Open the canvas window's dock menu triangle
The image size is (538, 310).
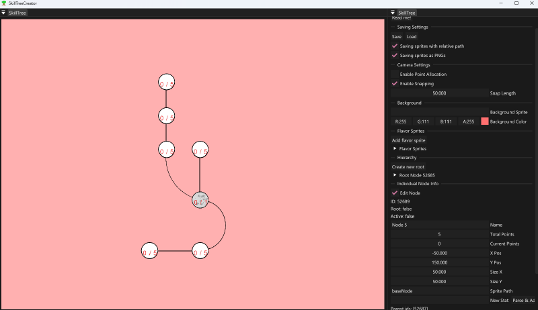(3, 13)
